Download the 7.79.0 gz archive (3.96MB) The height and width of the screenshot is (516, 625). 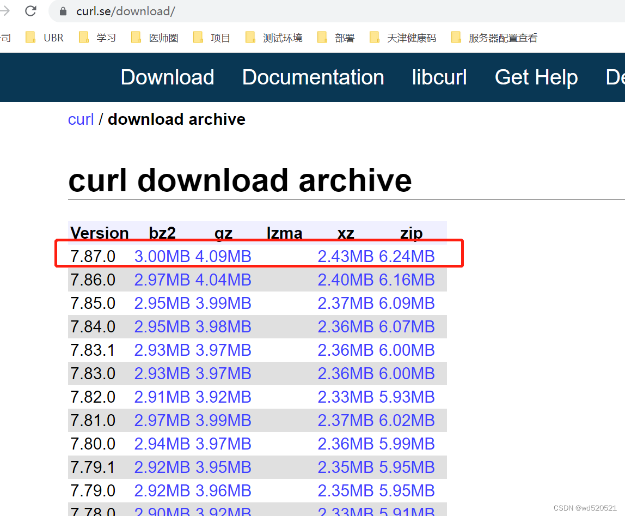(223, 491)
